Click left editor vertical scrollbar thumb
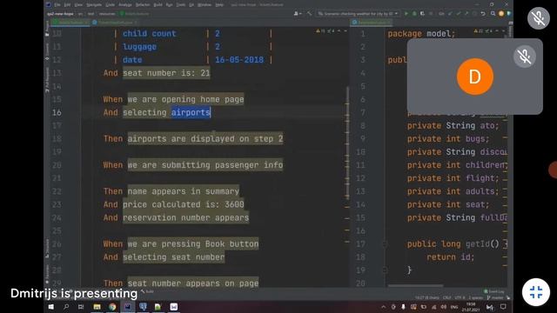 pos(347,142)
